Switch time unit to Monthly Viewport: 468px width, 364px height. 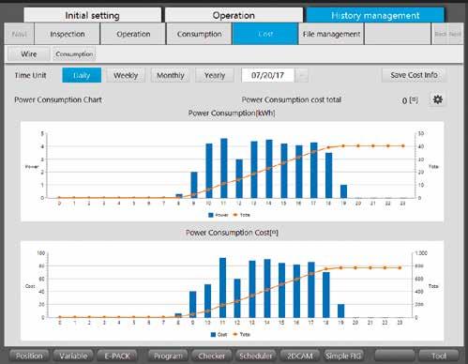coord(171,75)
